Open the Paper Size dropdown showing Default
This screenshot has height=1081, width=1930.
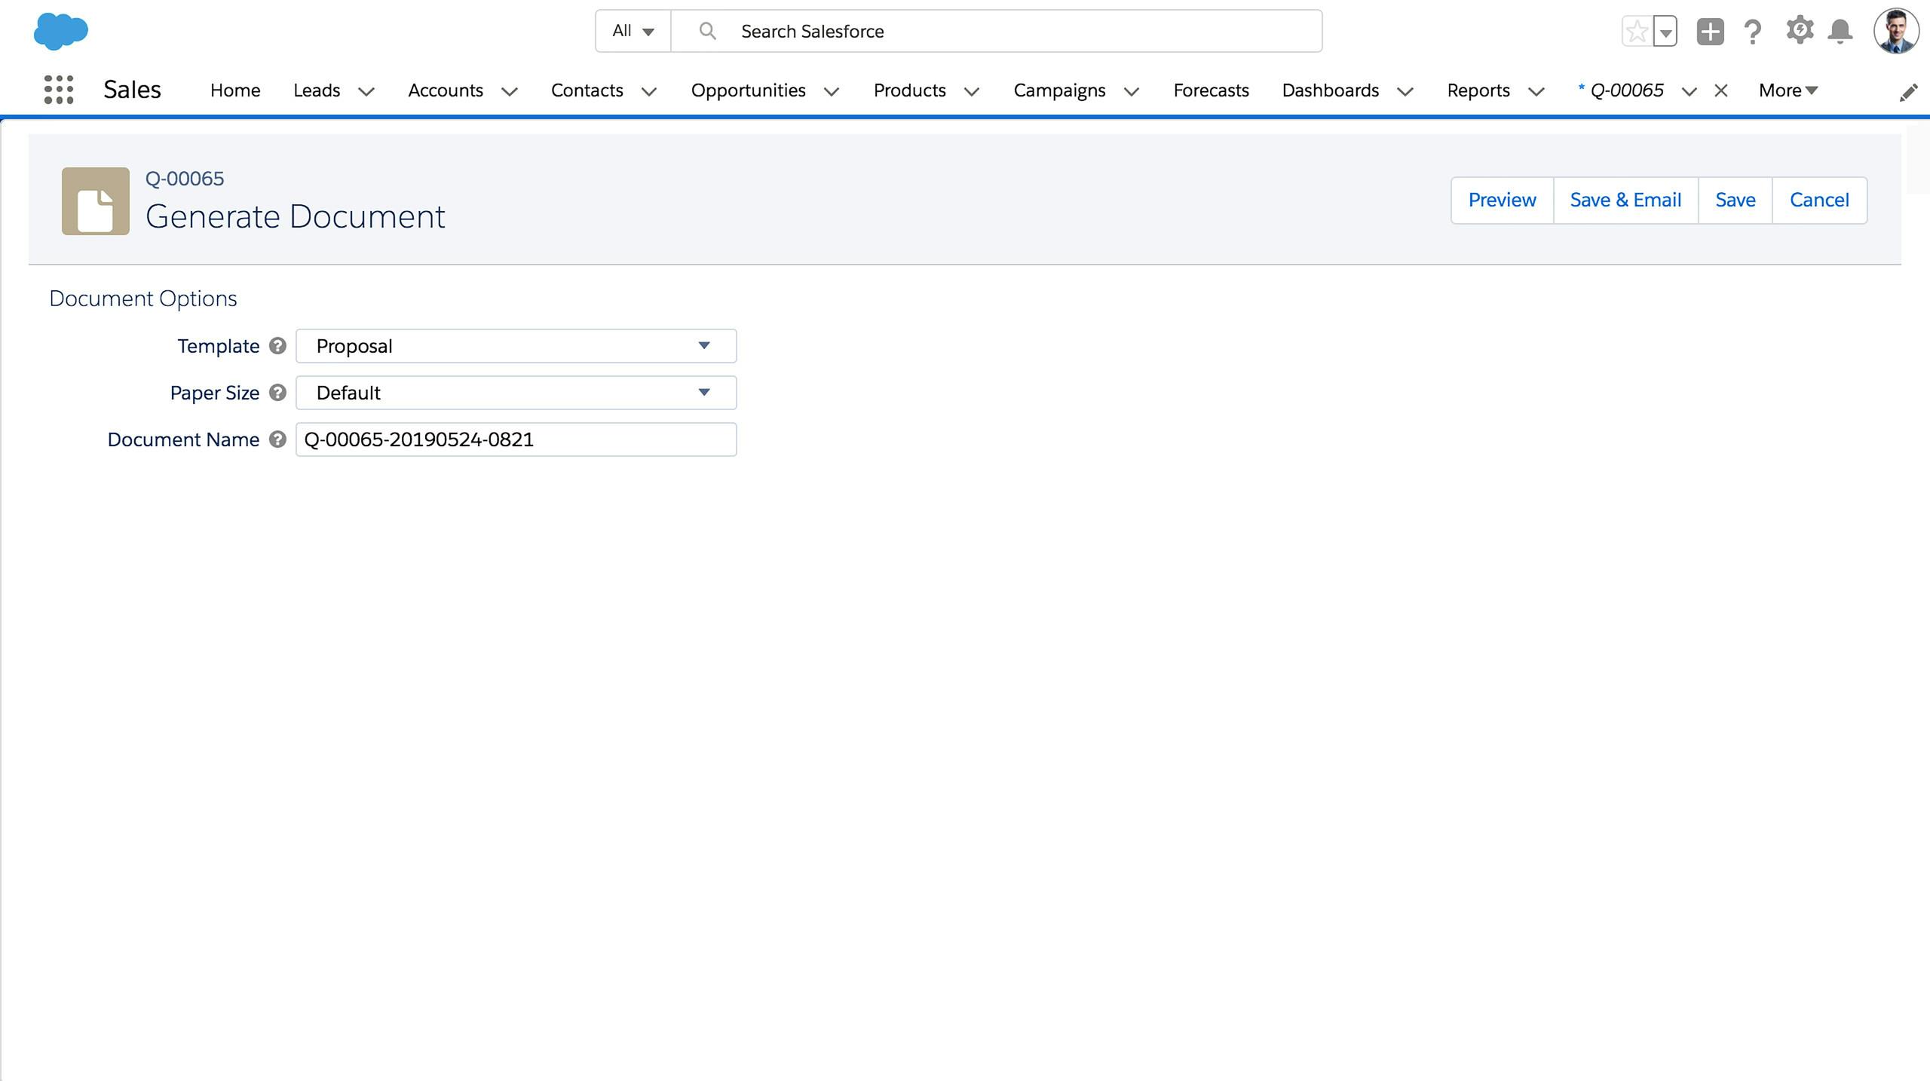[516, 393]
